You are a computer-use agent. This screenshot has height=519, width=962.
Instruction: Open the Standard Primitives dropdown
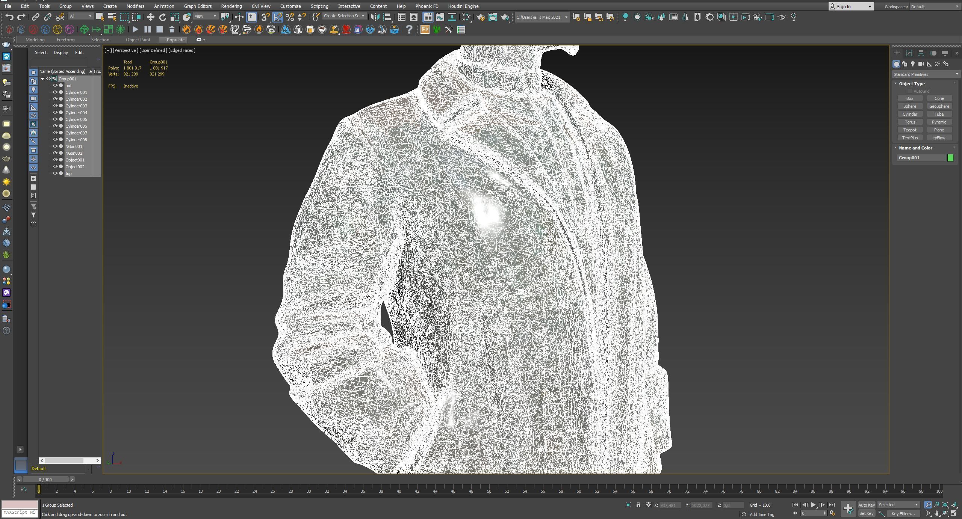[926, 74]
